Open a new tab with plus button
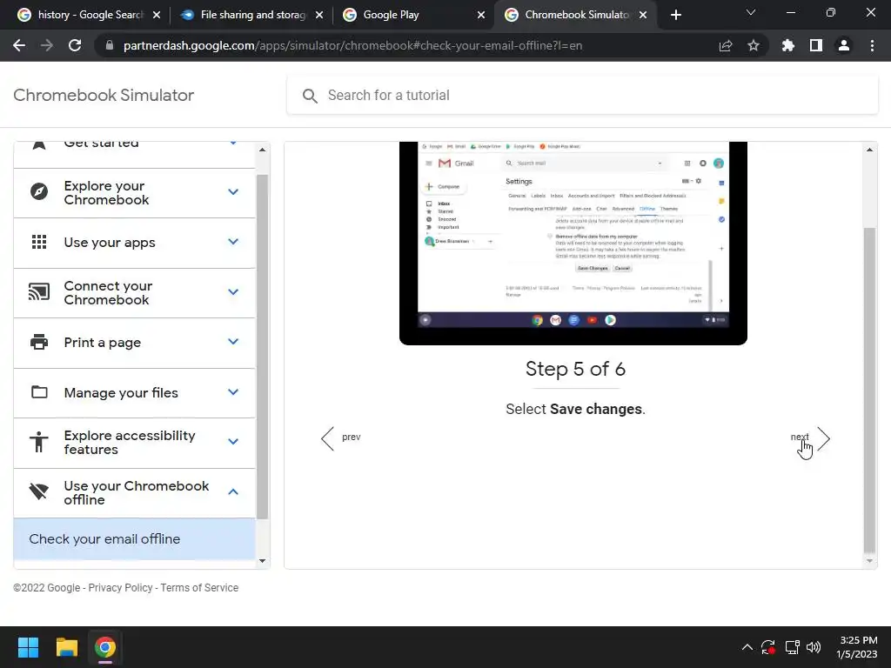The width and height of the screenshot is (891, 668). (675, 15)
